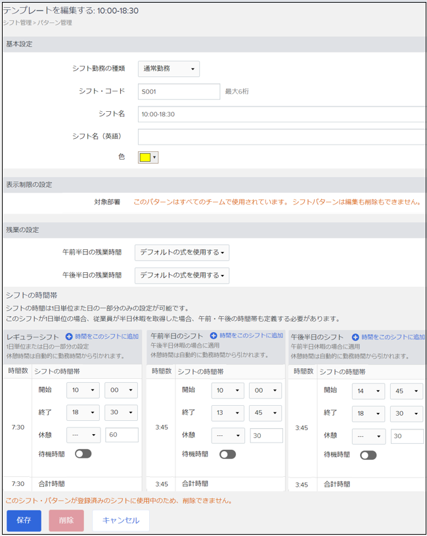The image size is (427, 536).
Task: Click パターン管理 breadcrumb link
Action: [x=55, y=22]
